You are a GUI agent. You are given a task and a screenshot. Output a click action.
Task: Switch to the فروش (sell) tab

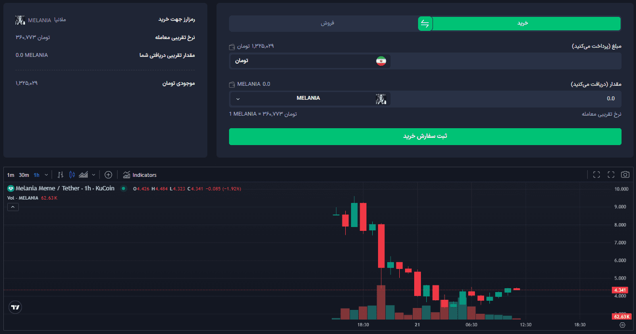click(328, 23)
